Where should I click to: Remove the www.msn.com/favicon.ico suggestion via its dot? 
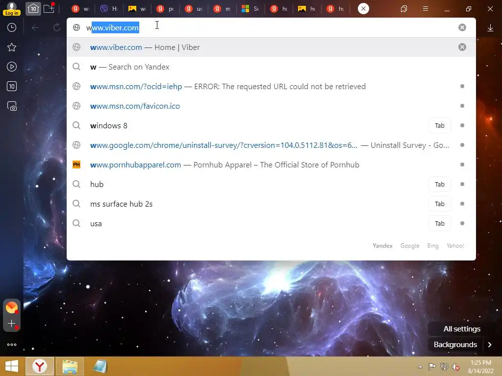[x=462, y=106]
